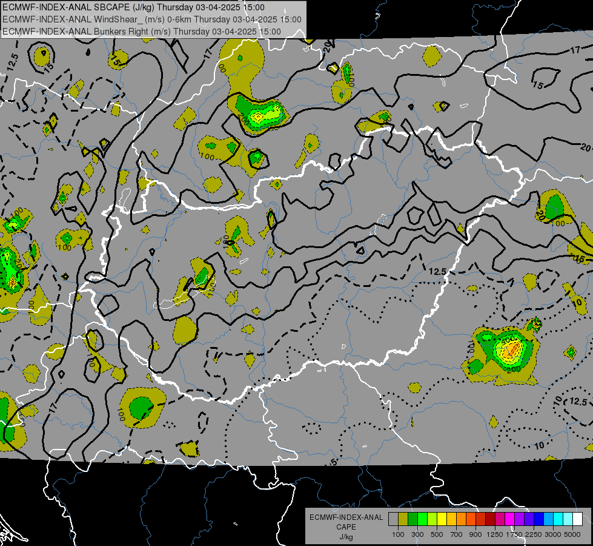Click the saturated cyan legend swatch
The width and height of the screenshot is (593, 546).
pyautogui.click(x=558, y=519)
